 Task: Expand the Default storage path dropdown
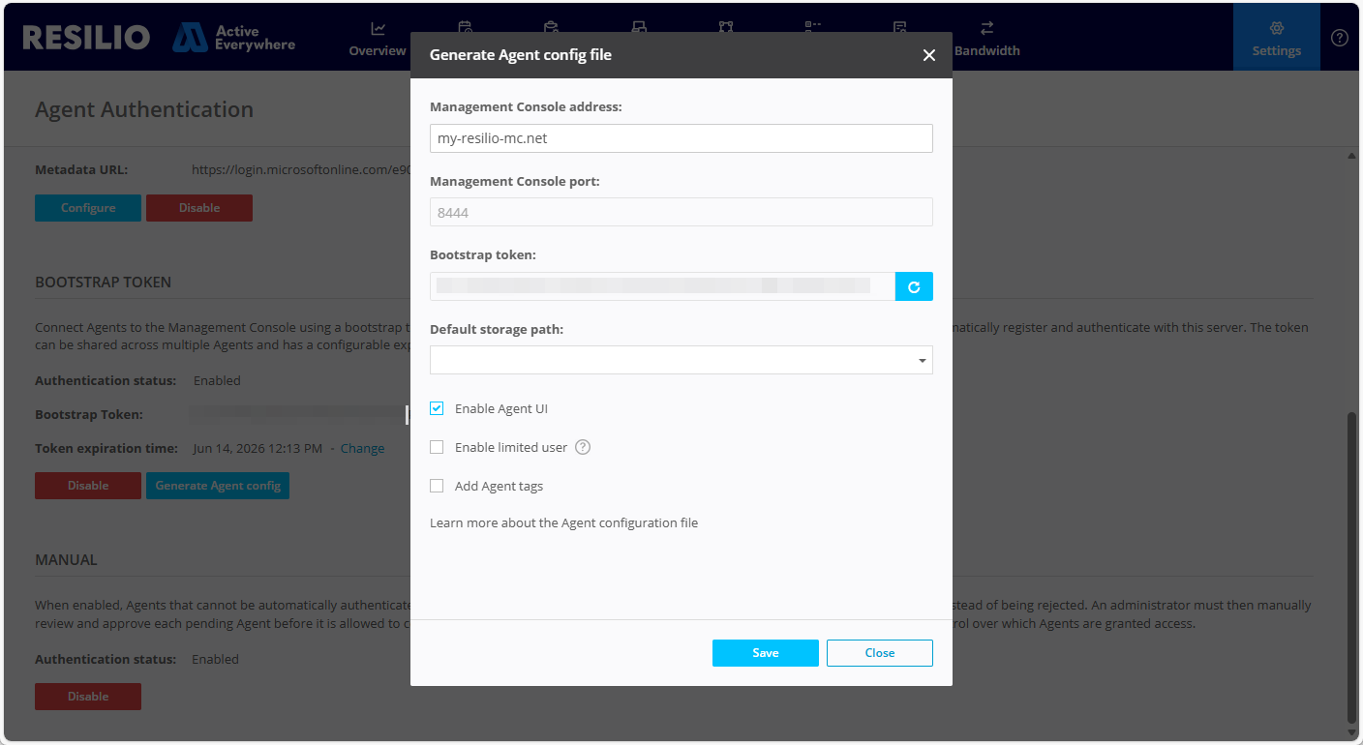[681, 360]
